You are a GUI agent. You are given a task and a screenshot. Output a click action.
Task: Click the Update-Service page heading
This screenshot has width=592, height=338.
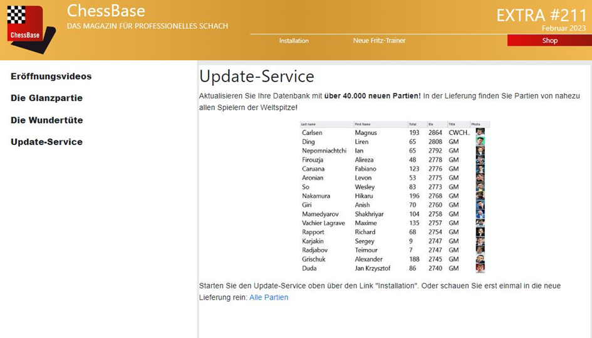(x=256, y=77)
